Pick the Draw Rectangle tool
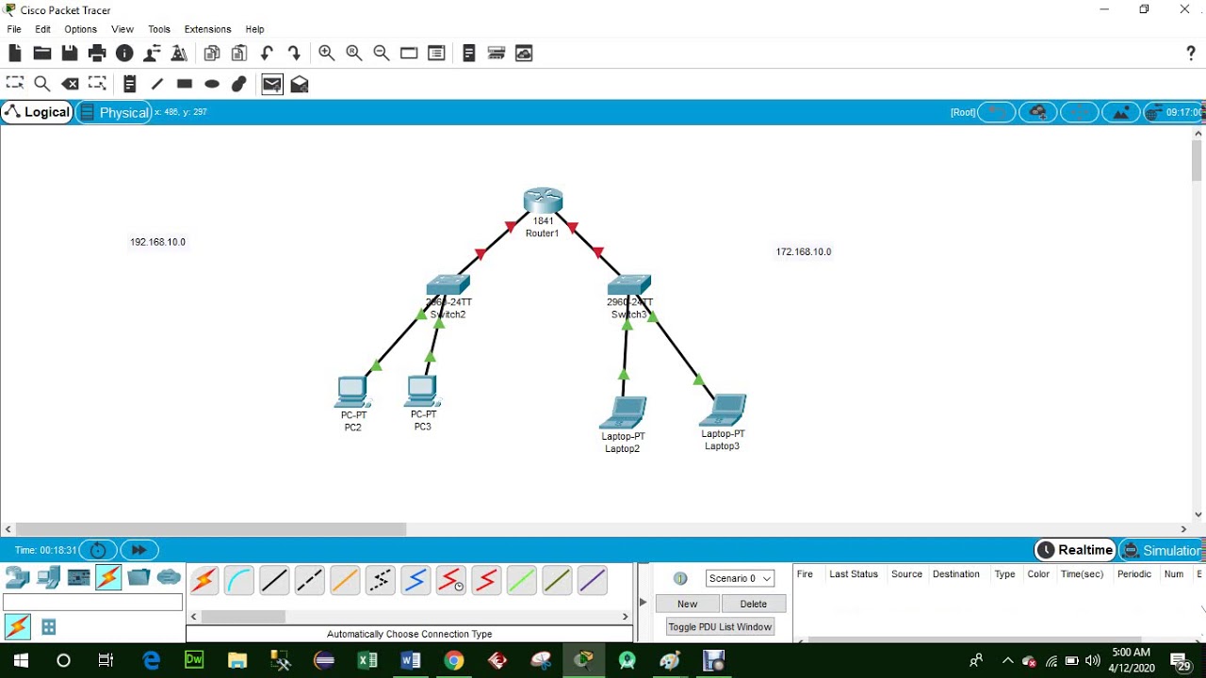 pos(185,84)
